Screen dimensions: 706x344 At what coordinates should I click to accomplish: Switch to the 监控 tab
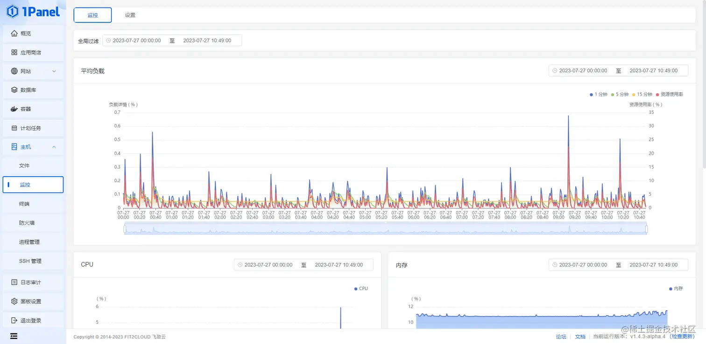93,15
